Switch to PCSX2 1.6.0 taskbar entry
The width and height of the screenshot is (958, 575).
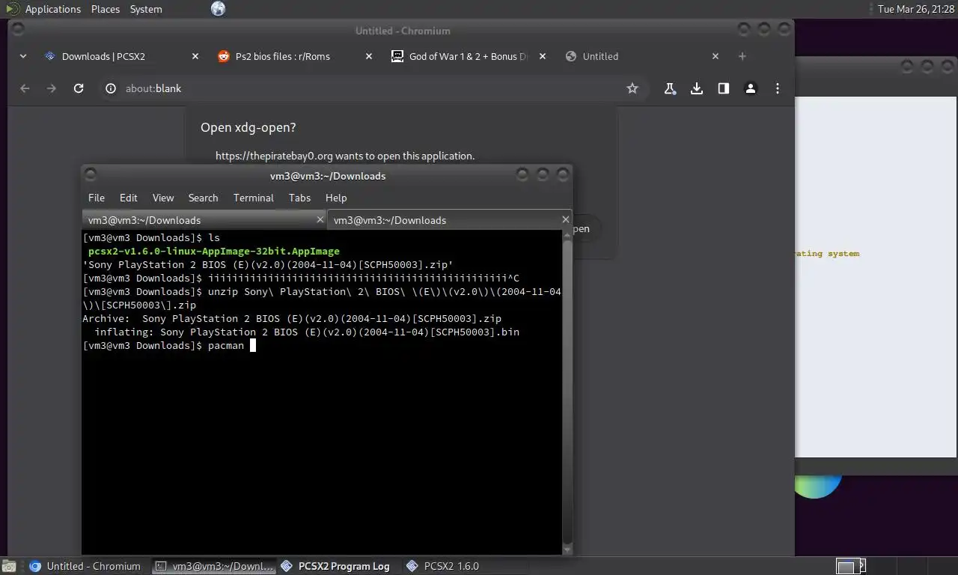click(x=442, y=566)
